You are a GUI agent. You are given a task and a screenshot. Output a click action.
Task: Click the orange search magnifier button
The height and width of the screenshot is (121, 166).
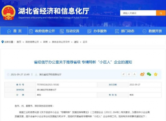161,13
